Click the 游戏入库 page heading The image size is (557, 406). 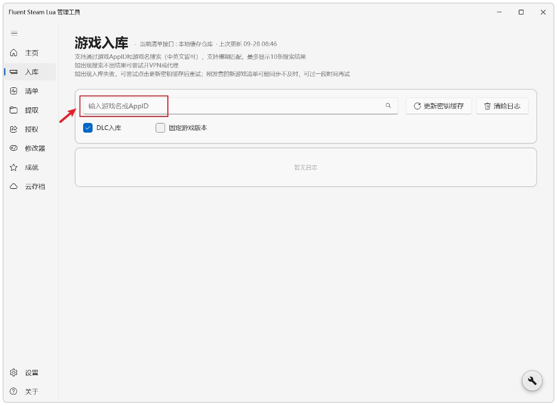coord(101,43)
